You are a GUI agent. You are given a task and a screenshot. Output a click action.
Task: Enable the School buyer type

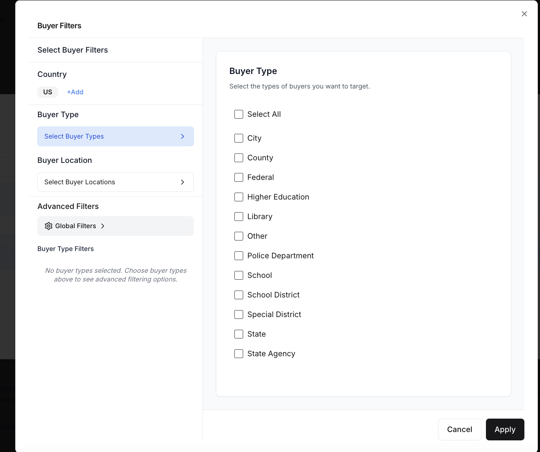238,275
